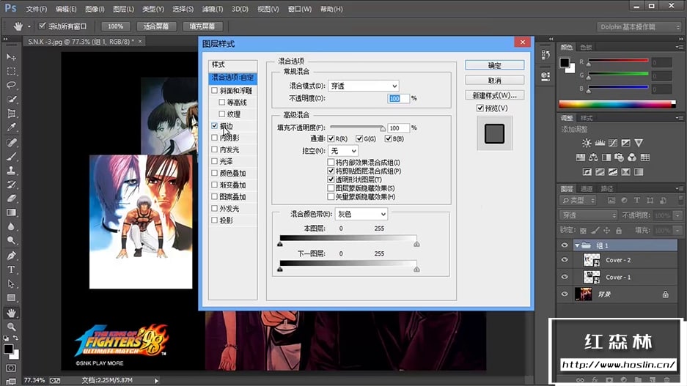
Task: Open the layer filter type dropdown
Action: (x=578, y=201)
